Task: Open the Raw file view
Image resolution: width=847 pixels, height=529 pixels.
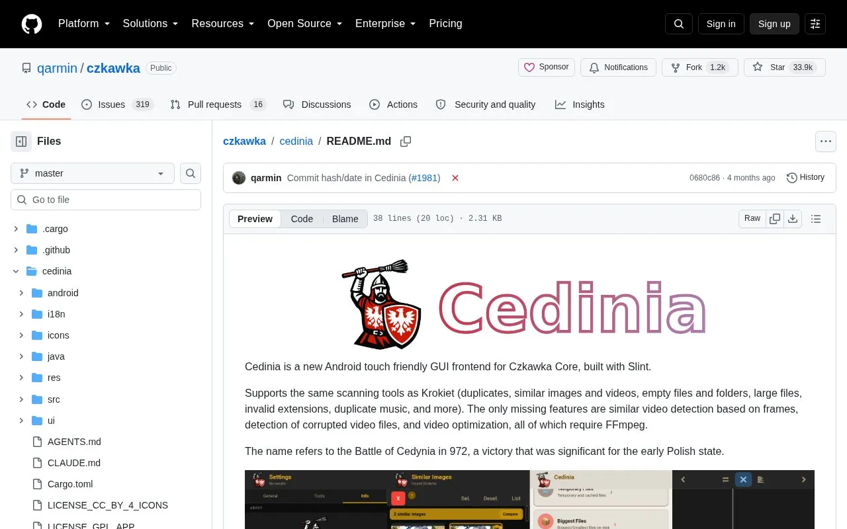Action: pyautogui.click(x=752, y=219)
